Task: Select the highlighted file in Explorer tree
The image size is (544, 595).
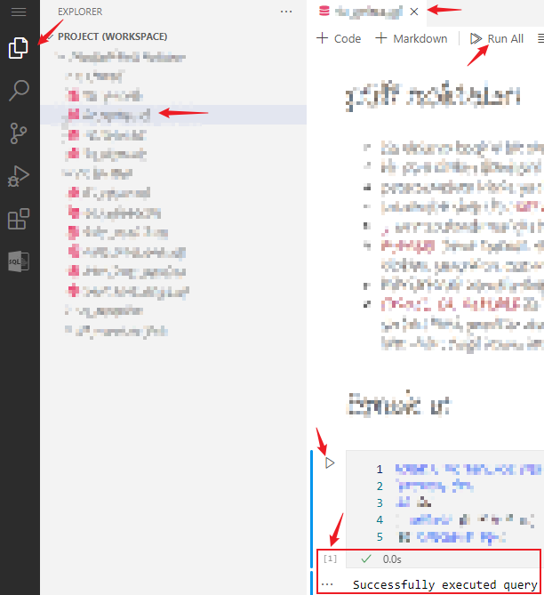Action: point(173,115)
